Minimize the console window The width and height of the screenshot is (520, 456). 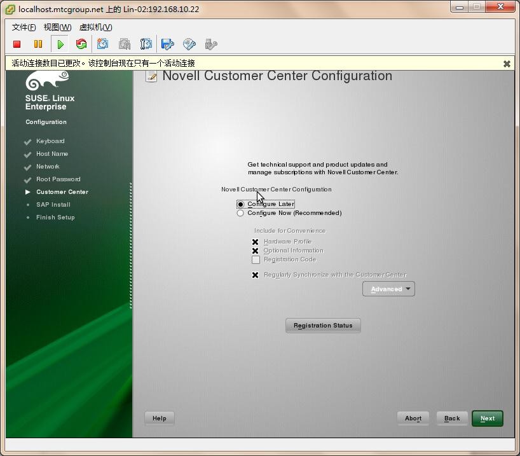460,7
